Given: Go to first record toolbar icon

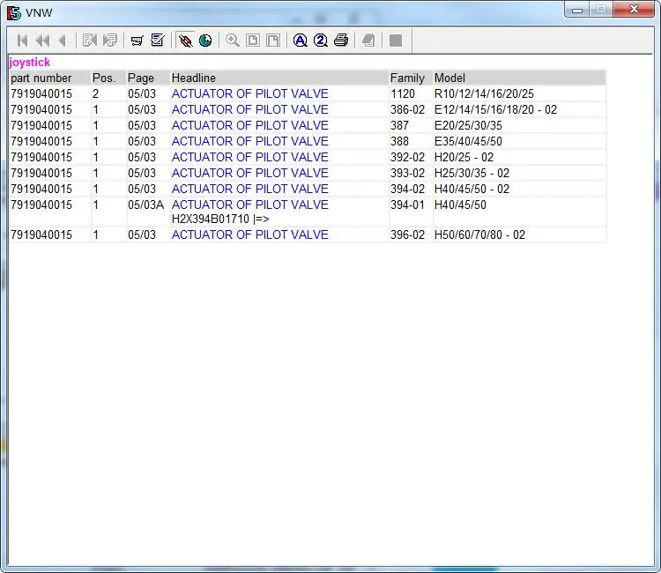Looking at the screenshot, I should point(22,41).
